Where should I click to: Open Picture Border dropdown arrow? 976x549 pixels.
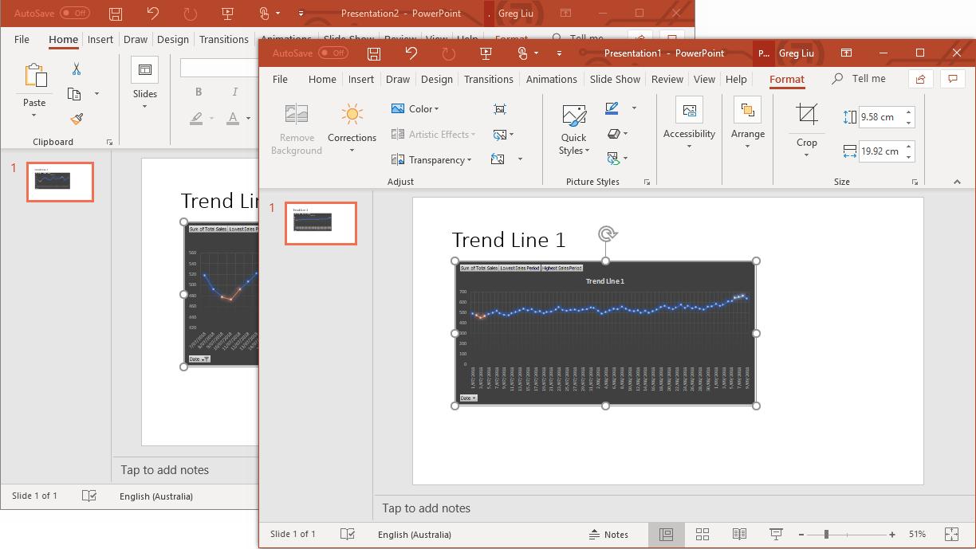pos(634,108)
